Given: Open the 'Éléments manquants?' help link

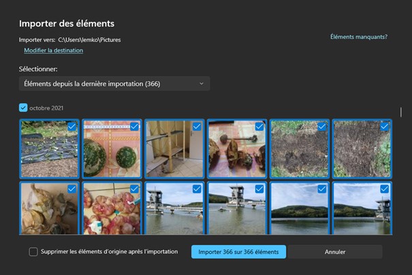Looking at the screenshot, I should point(358,37).
